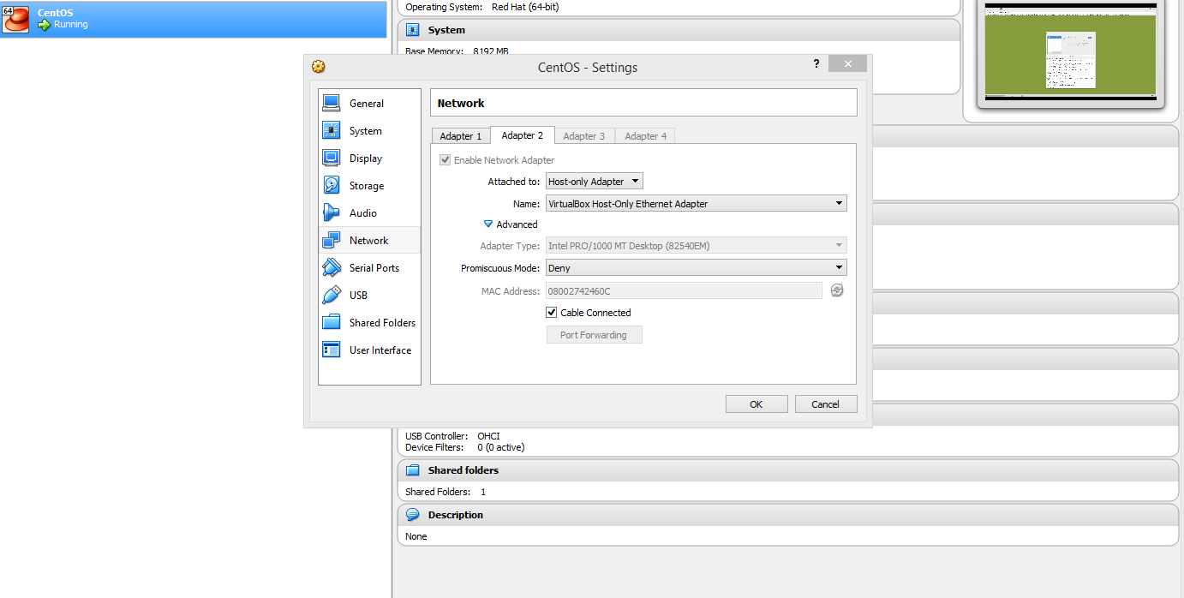Click the User Interface icon in Settings sidebar
Screen dimensions: 1184x598
tap(332, 350)
